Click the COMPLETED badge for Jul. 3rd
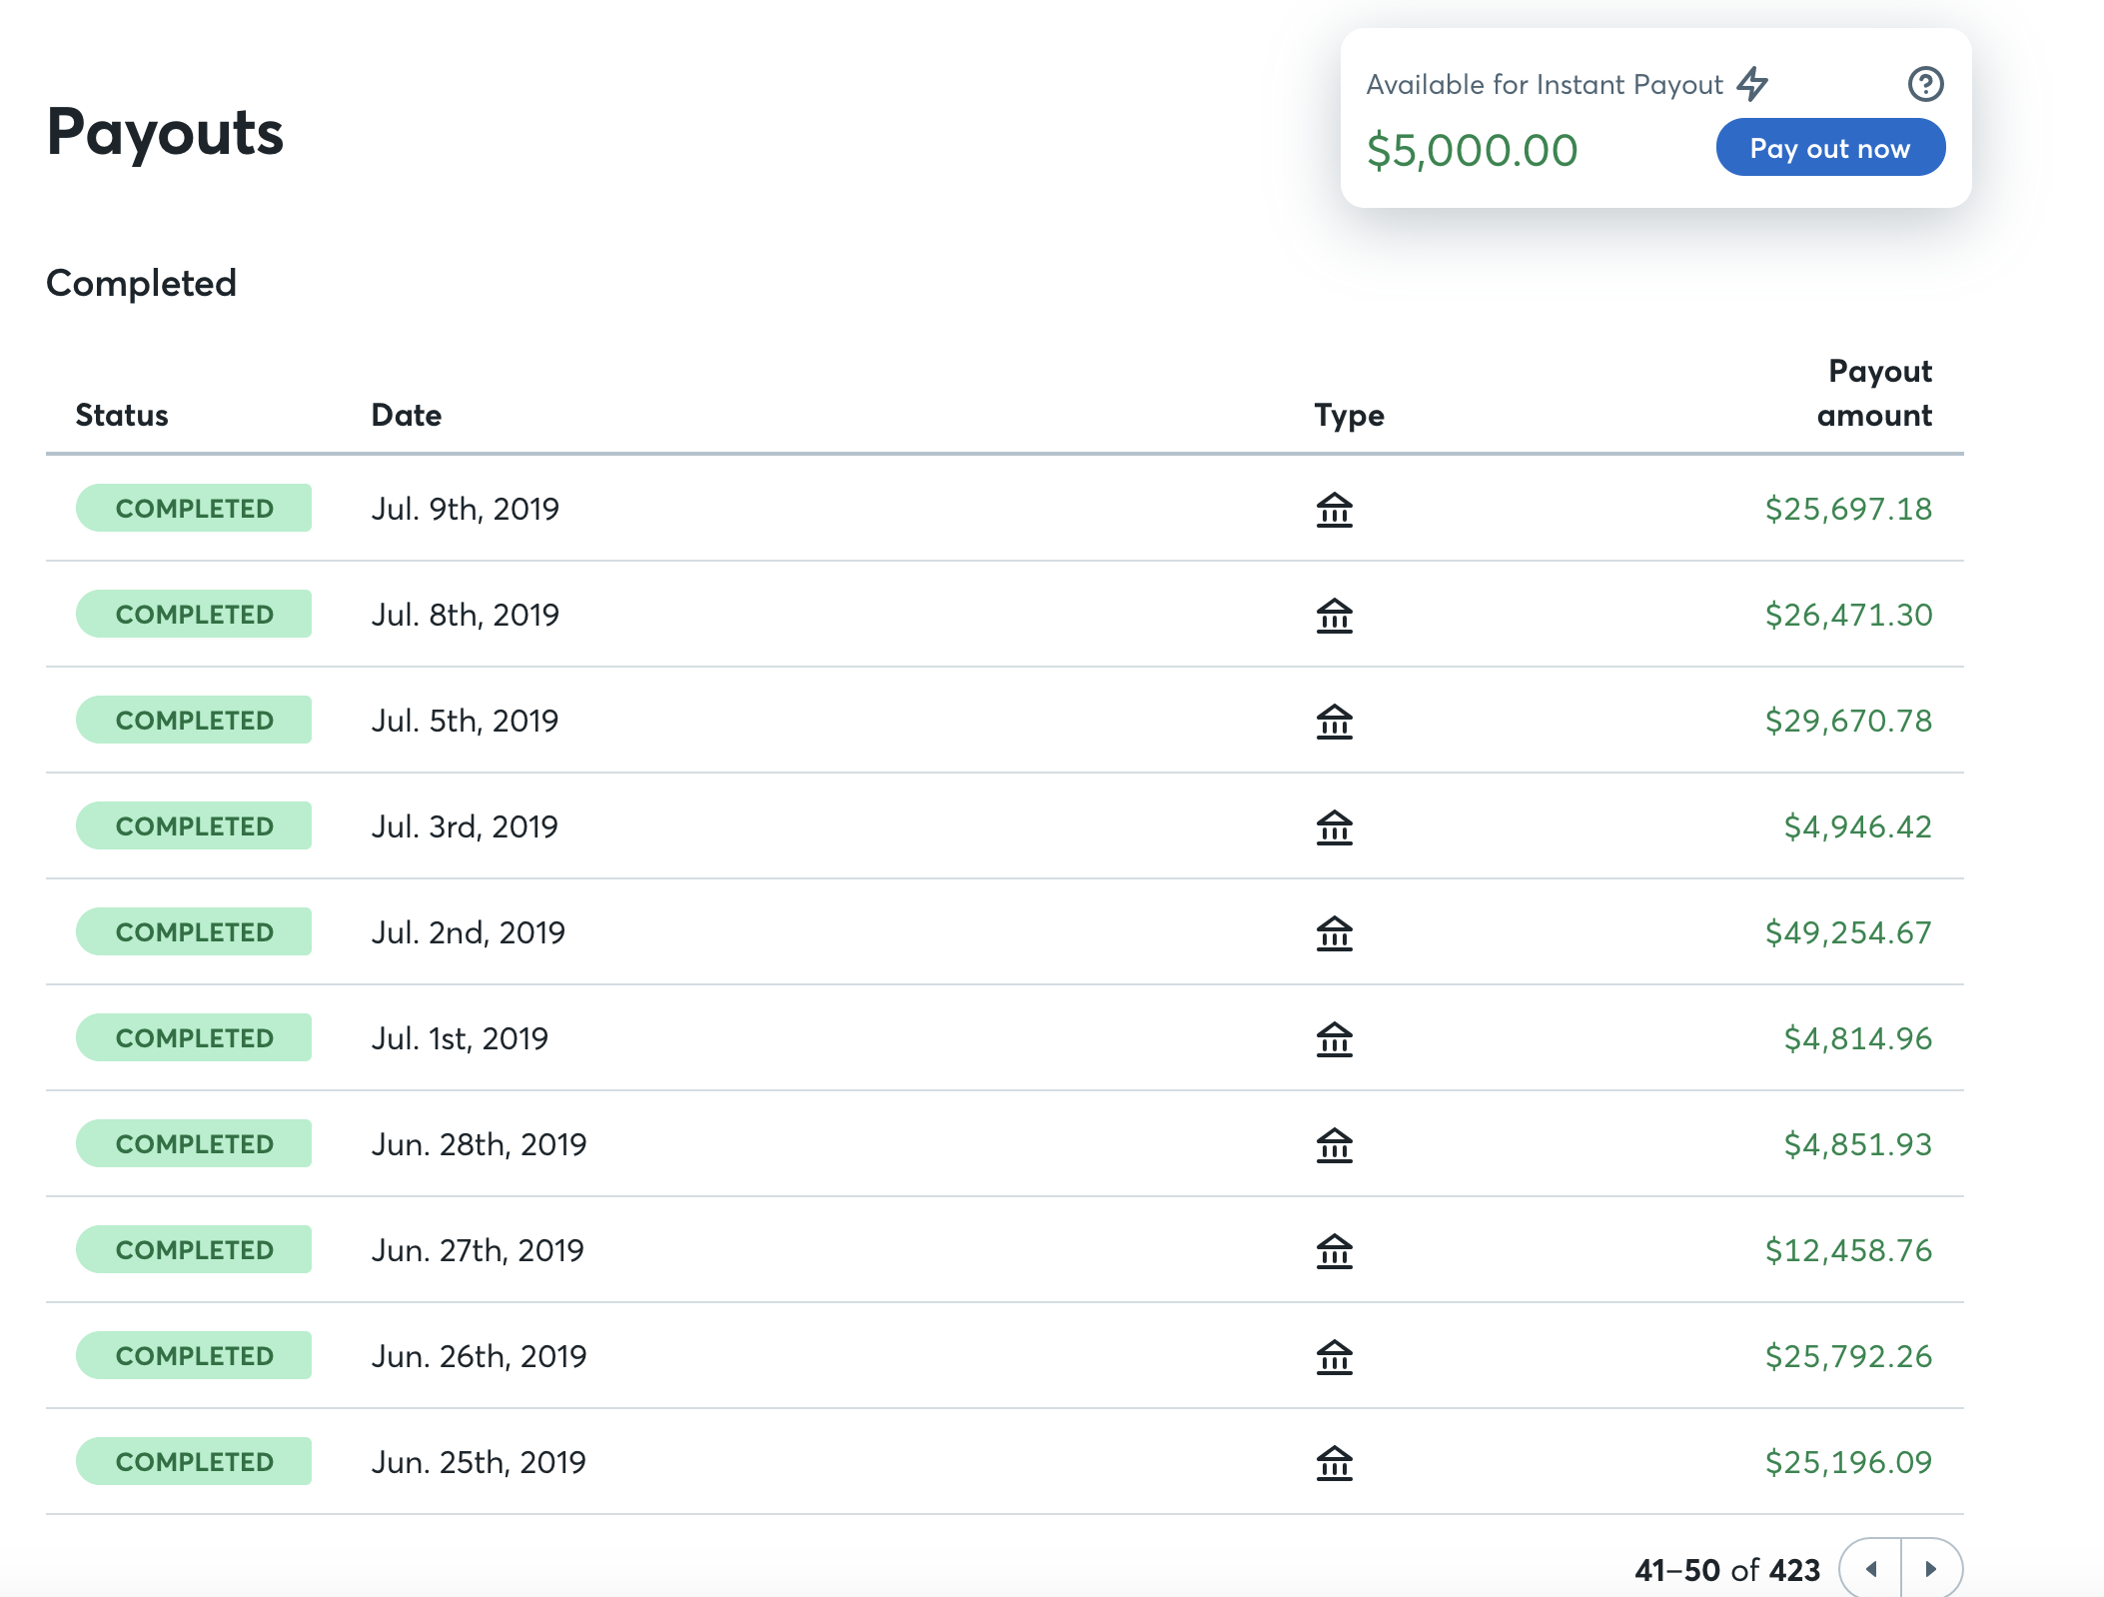This screenshot has height=1597, width=2104. pyautogui.click(x=194, y=826)
